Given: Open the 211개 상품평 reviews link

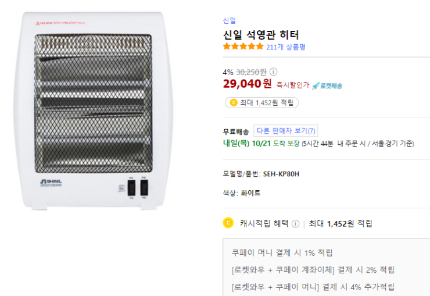Looking at the screenshot, I should pos(286,47).
